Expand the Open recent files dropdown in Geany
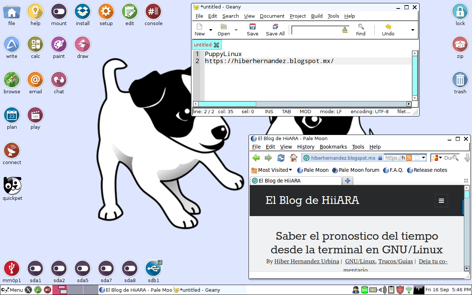Screen dimensions: 472x295 236,30
